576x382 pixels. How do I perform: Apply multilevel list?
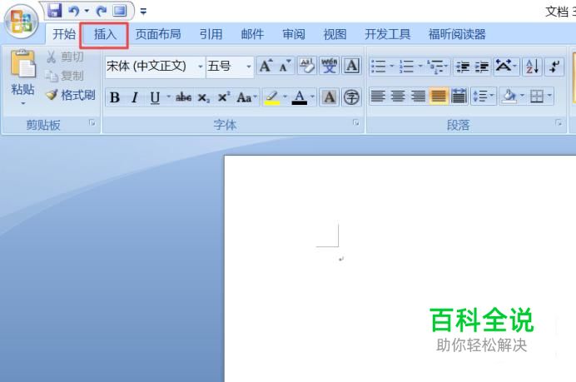click(x=435, y=67)
